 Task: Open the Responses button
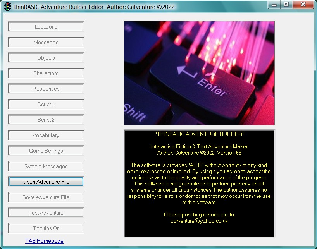tap(46, 89)
